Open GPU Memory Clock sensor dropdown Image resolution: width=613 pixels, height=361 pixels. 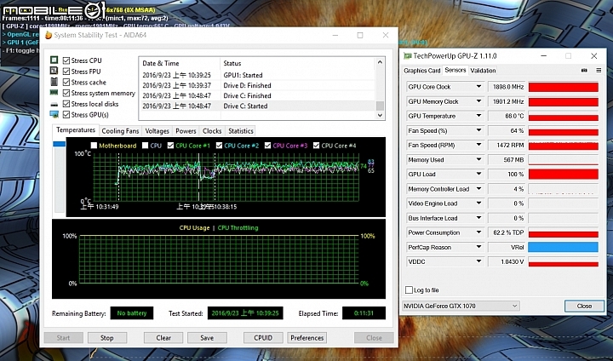478,101
